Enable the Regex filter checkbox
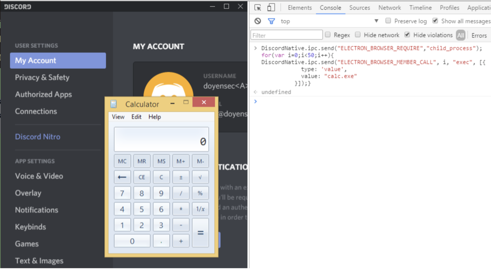 [x=328, y=35]
